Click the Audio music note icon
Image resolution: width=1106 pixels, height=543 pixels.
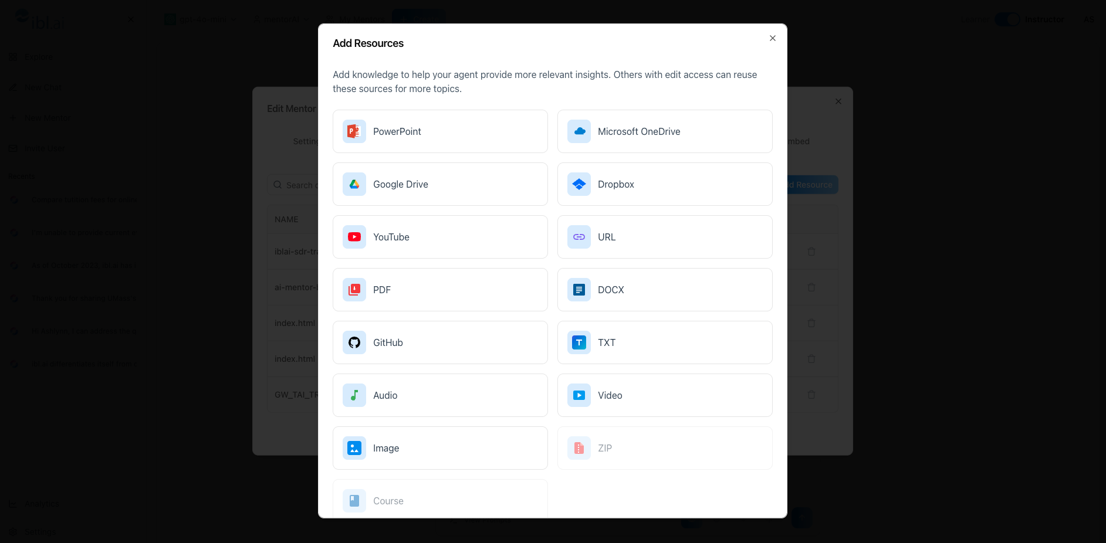click(x=354, y=395)
